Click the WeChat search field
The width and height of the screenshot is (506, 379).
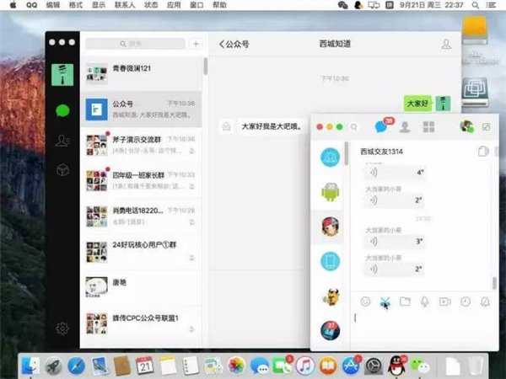coord(136,43)
